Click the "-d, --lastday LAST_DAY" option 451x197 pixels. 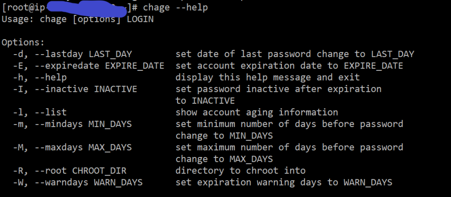pyautogui.click(x=73, y=54)
